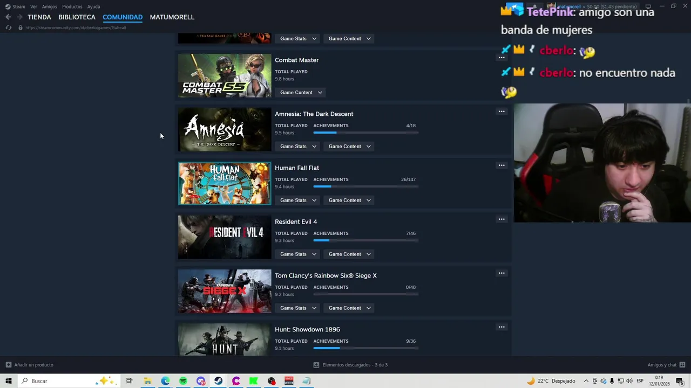
Task: Open three-dot options for Rainbow Six Siege X
Action: tap(502, 273)
